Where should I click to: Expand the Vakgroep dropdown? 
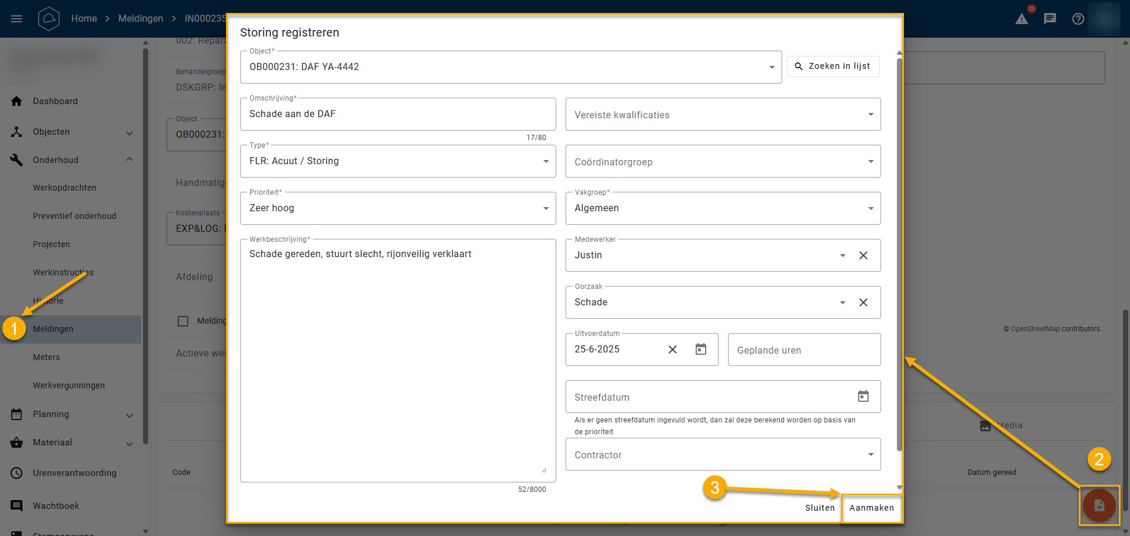point(870,208)
